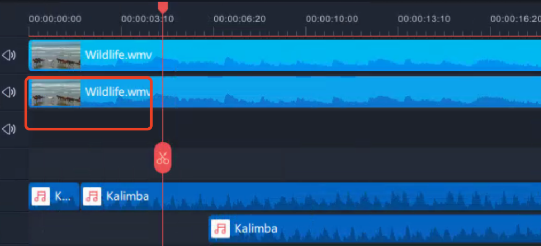Screen dimensions: 541x246
Task: Click the music note icon of the bottom Kalimba clip
Action: coord(221,229)
